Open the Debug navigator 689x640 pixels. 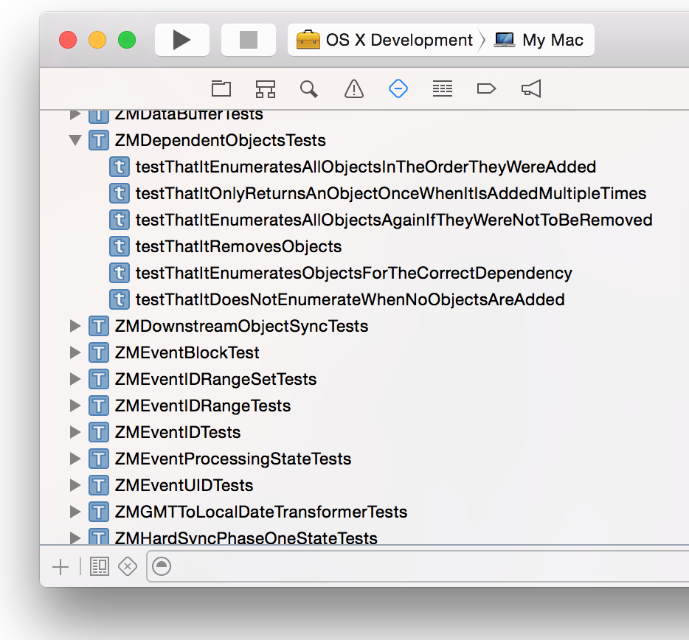pos(443,89)
